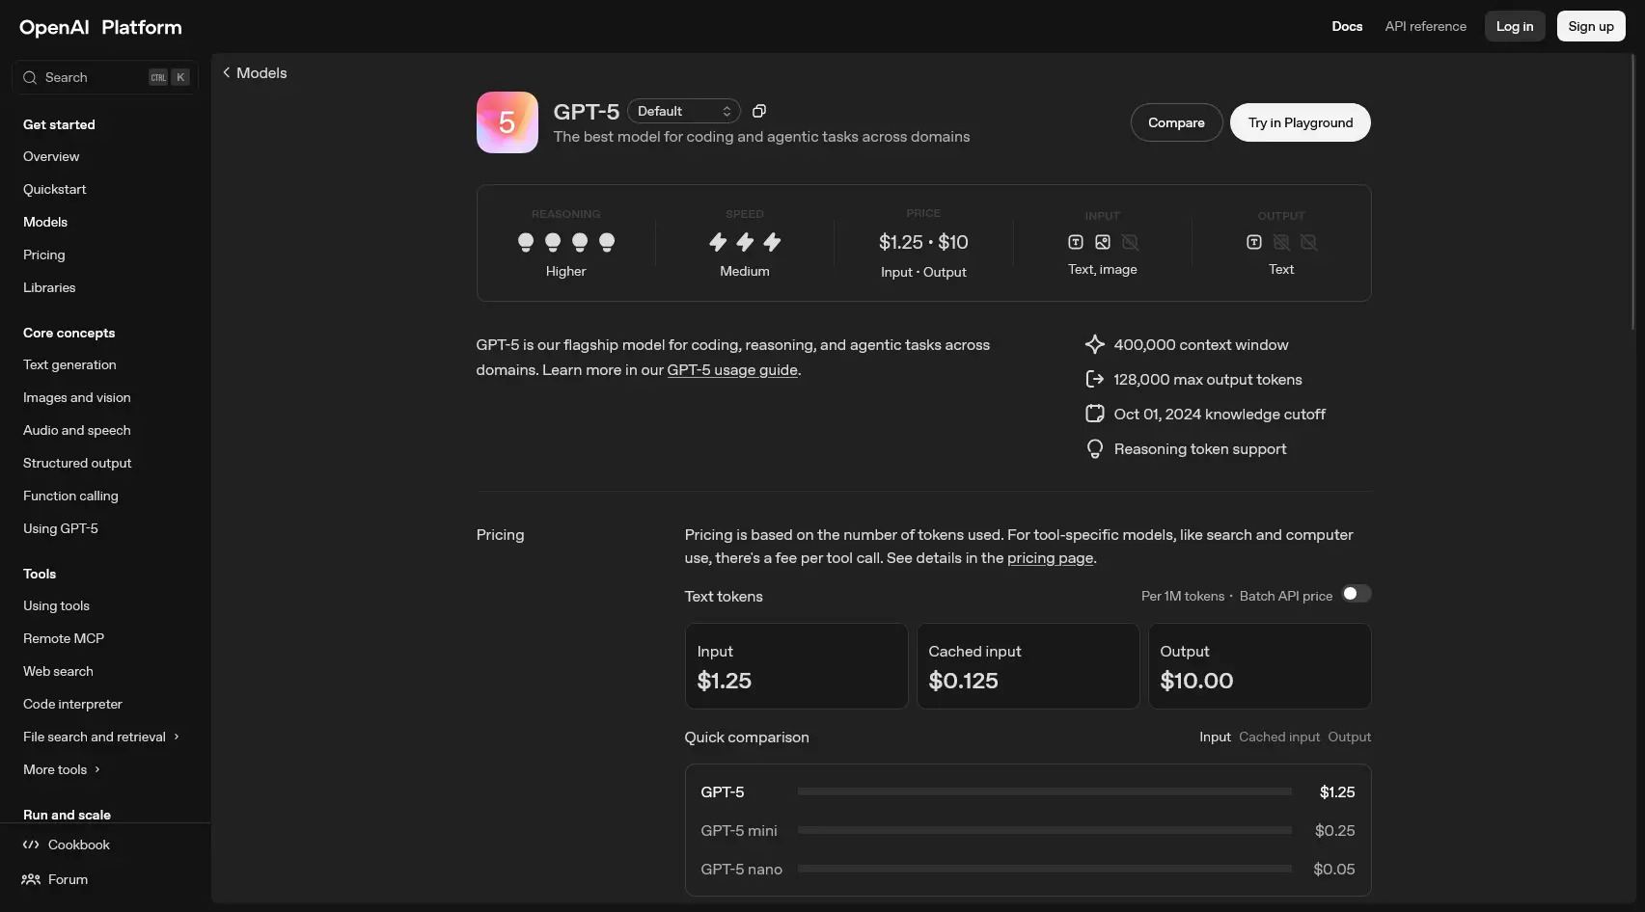
Task: Open the GPT-5 usage guide link
Action: coord(731,369)
